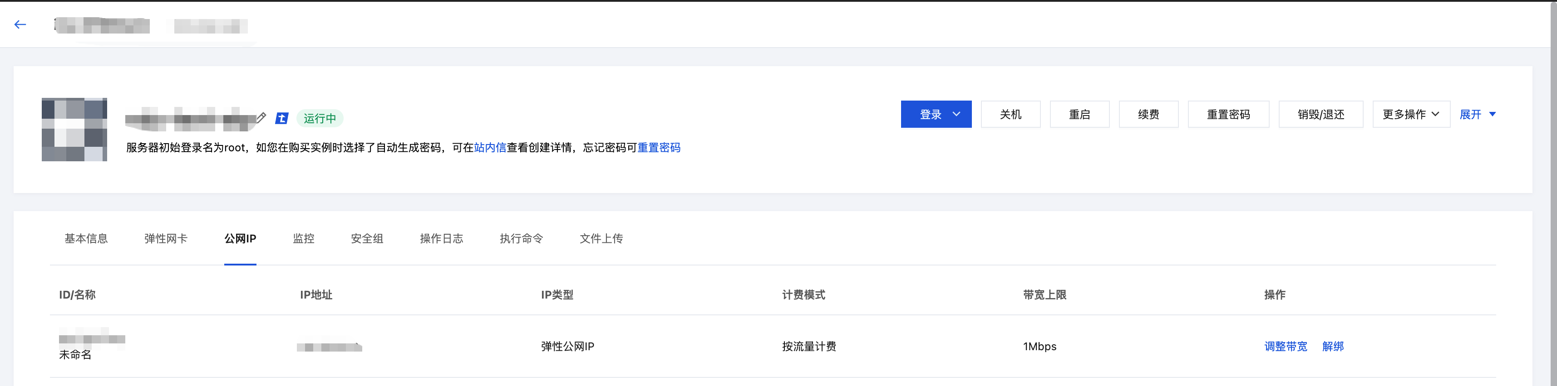Open the 更多操作 dropdown menu
1557x386 pixels.
[x=1410, y=115]
